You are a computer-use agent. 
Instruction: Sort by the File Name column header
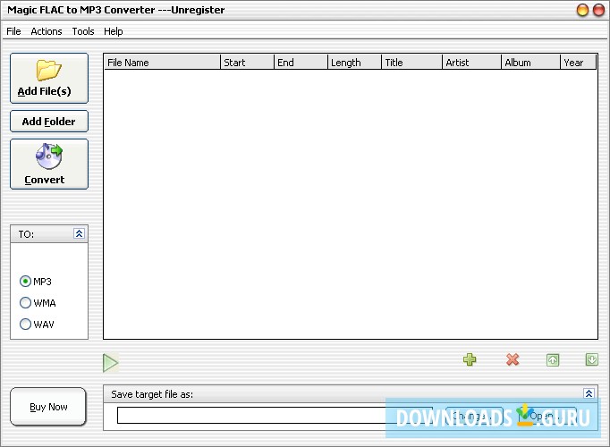pyautogui.click(x=162, y=63)
